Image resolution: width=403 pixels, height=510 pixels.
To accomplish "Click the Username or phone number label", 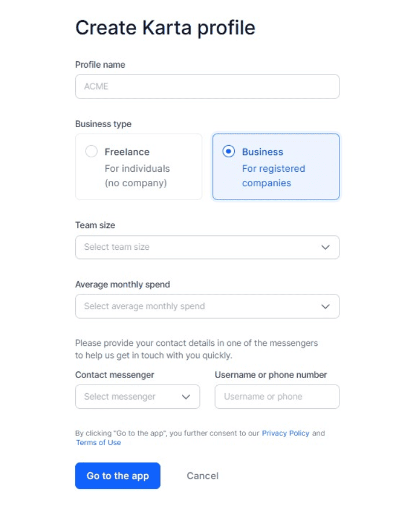I will tap(271, 375).
